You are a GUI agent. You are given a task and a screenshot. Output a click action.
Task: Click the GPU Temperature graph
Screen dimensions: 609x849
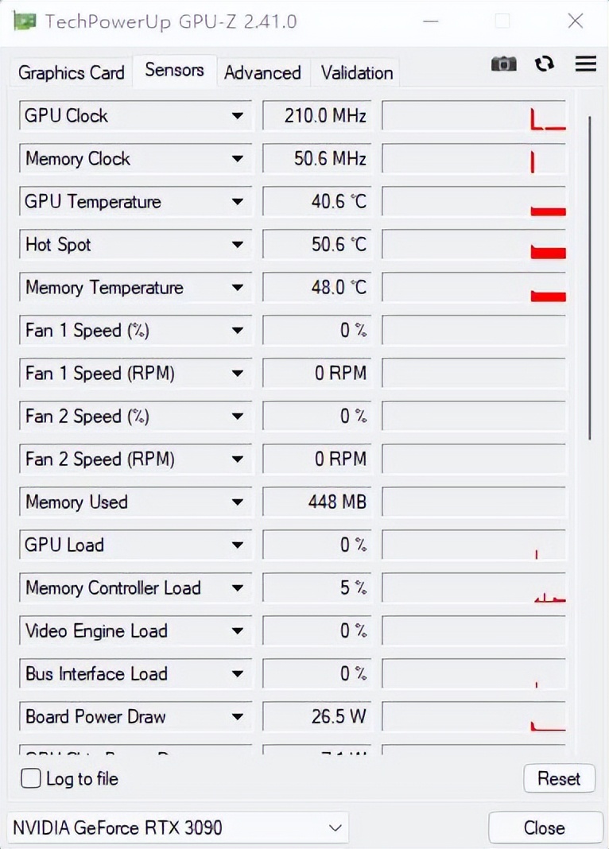coord(474,202)
